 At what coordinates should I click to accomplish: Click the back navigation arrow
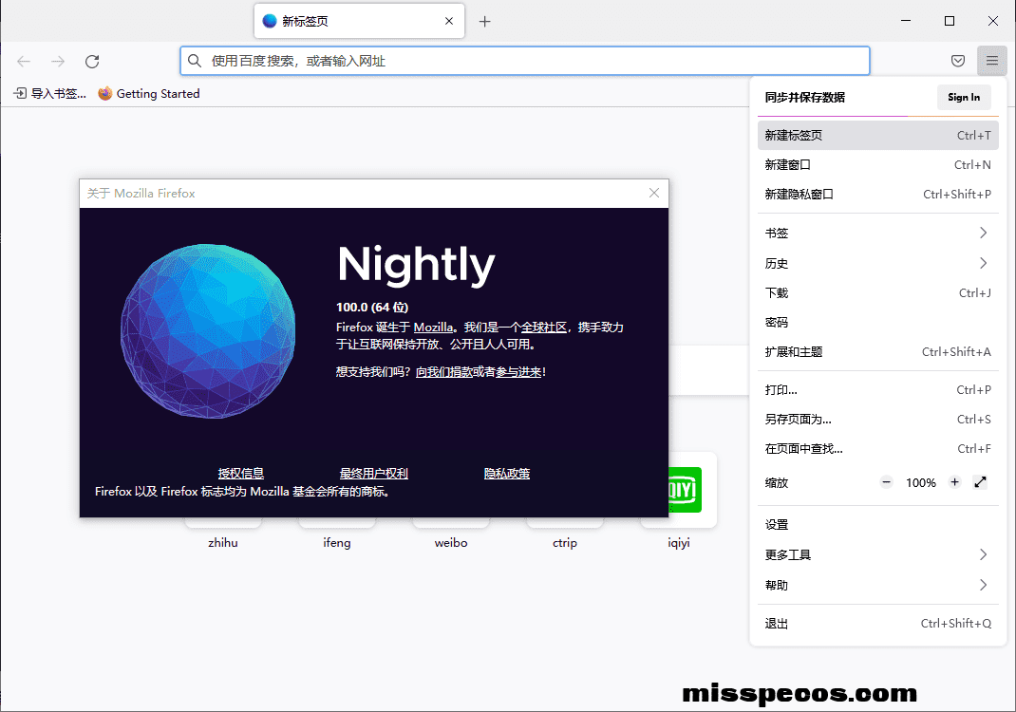pyautogui.click(x=23, y=61)
